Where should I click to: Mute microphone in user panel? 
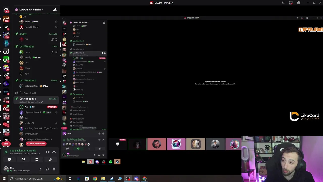[x=40, y=169]
